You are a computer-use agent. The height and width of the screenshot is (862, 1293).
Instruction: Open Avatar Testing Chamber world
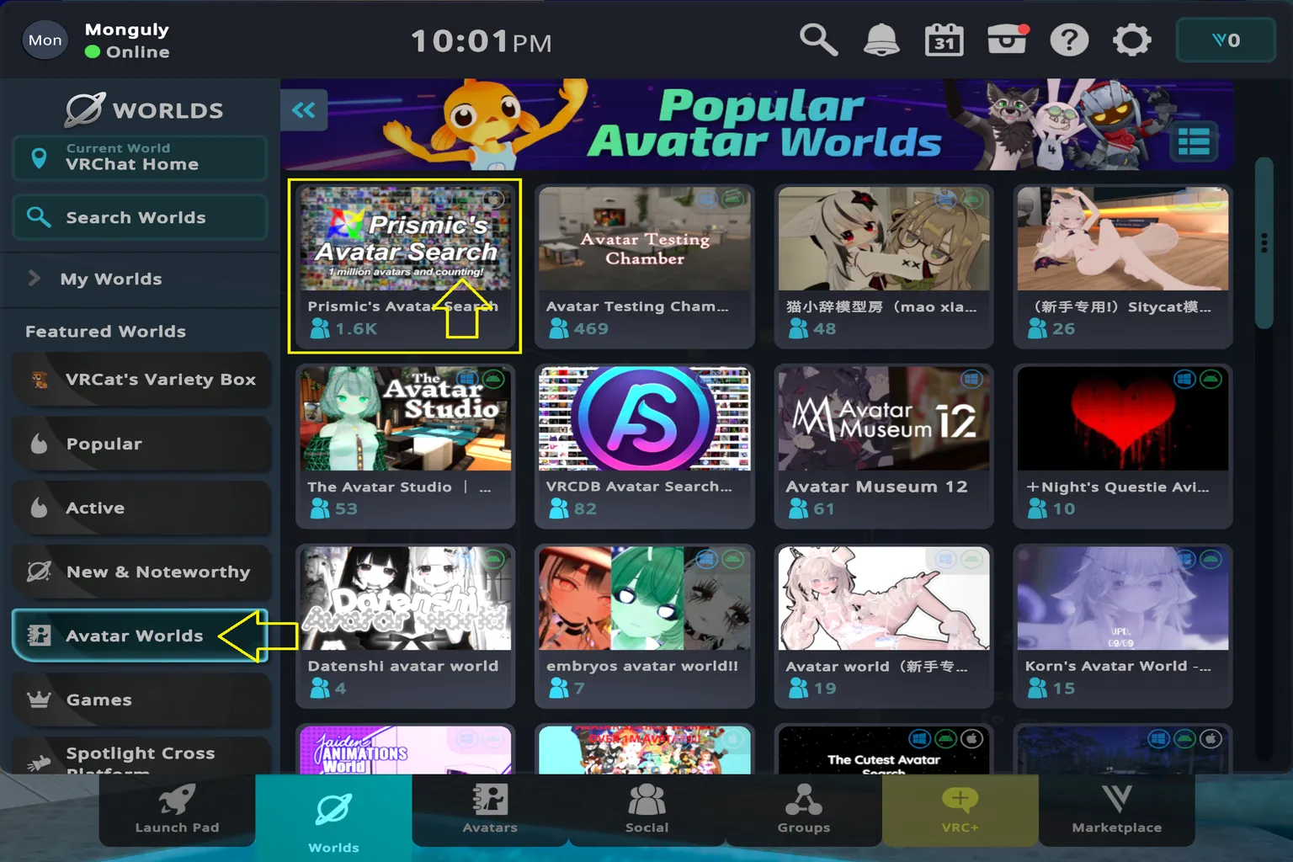point(644,266)
